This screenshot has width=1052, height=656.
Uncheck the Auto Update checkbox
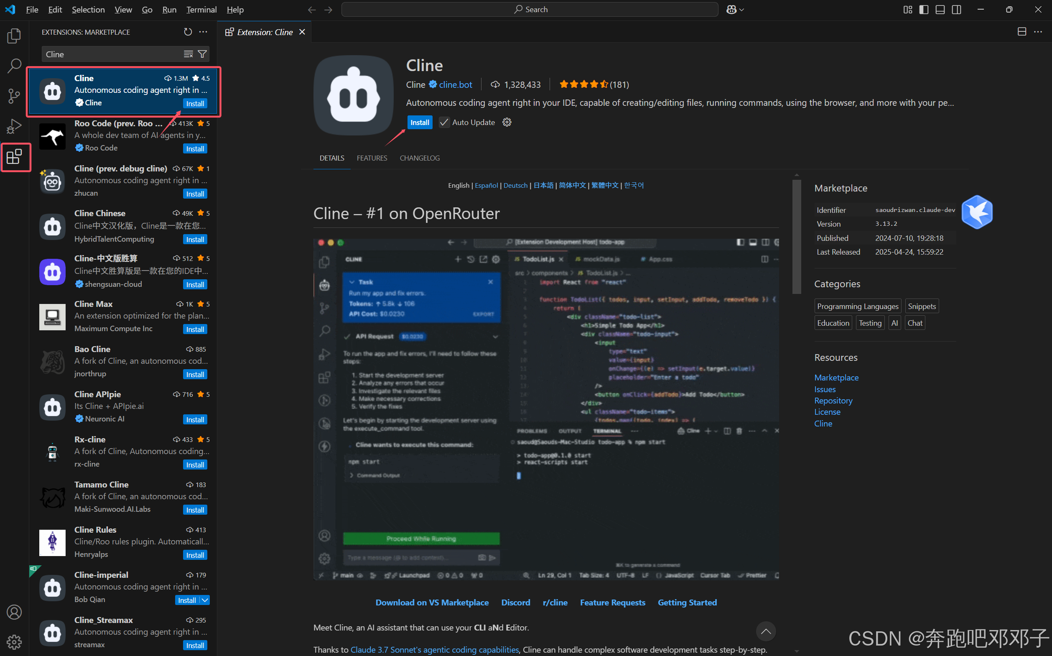coord(443,123)
